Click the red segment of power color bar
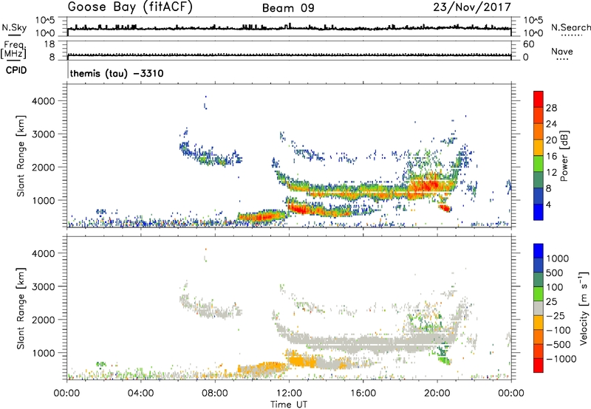Viewport: 591px width, 409px height. click(x=538, y=98)
